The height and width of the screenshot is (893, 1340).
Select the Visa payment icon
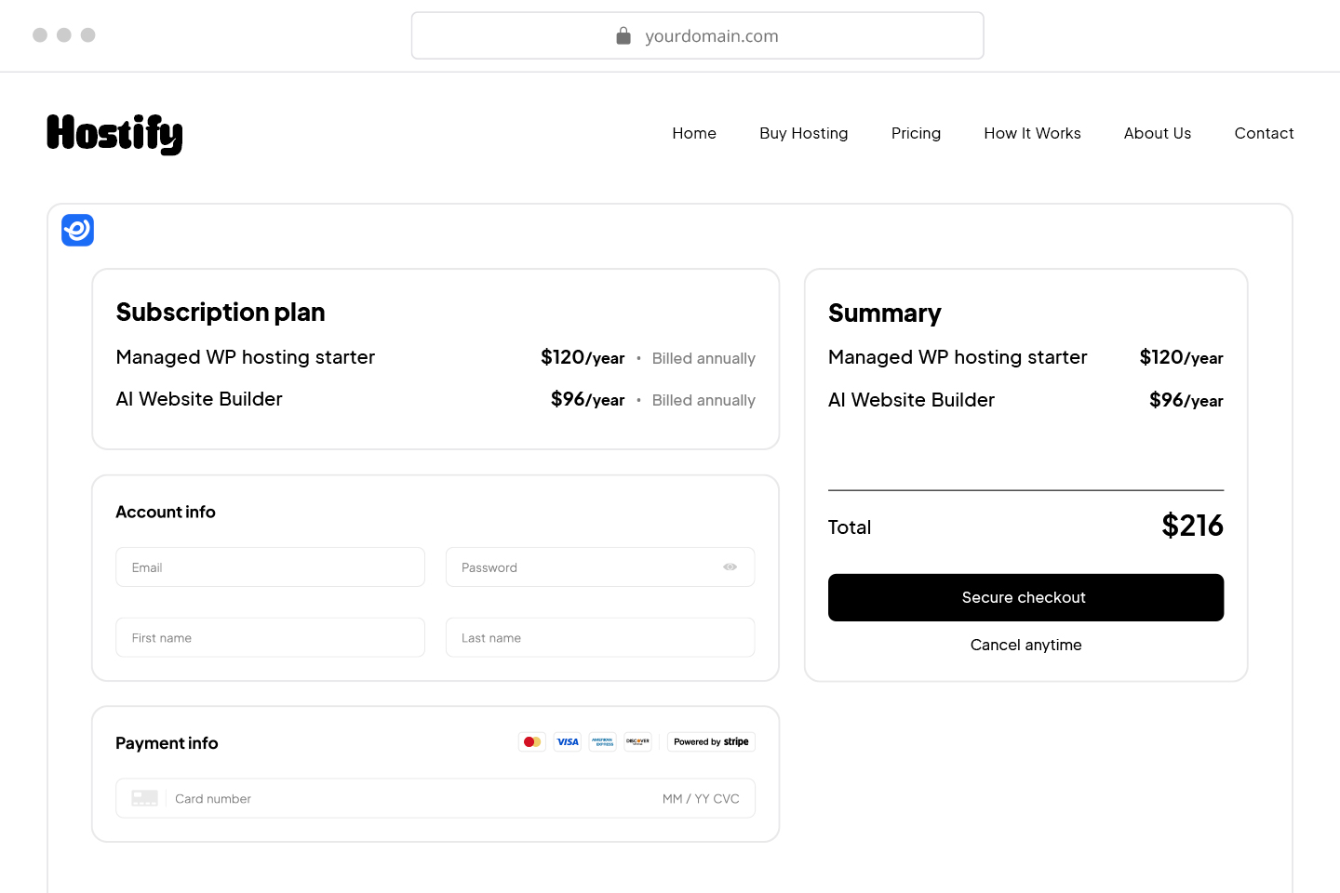click(x=567, y=741)
